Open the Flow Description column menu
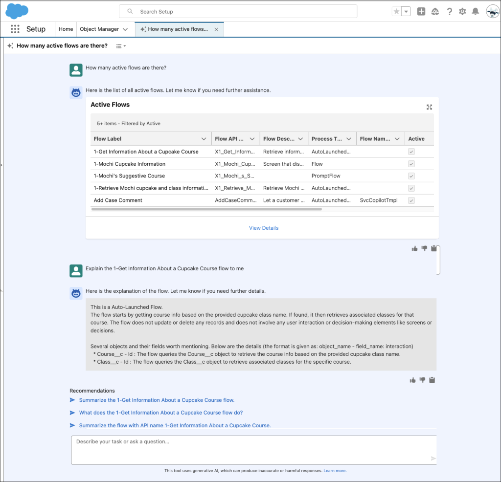The image size is (501, 482). click(x=300, y=139)
